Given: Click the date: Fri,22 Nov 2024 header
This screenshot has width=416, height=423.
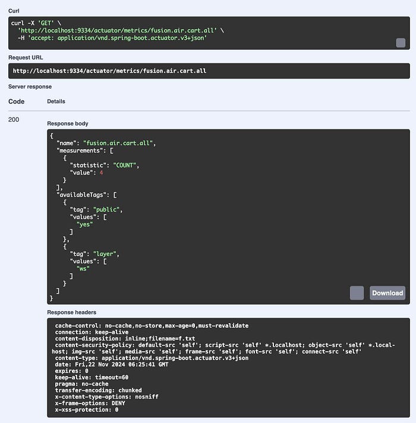Looking at the screenshot, I should click(112, 364).
